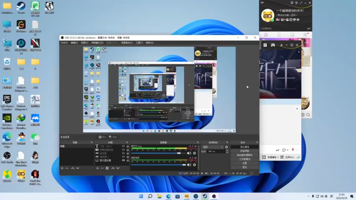Click the Stop Streaming button in Controls
The height and width of the screenshot is (200, 356).
pos(244,147)
